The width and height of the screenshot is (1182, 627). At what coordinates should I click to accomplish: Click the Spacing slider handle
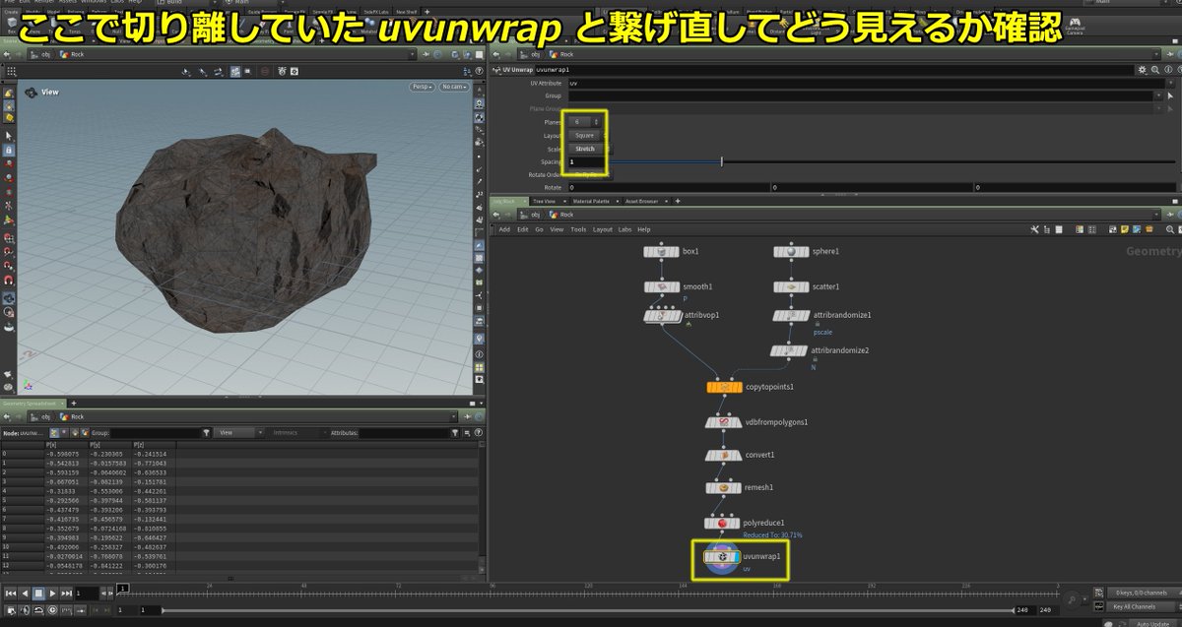722,161
